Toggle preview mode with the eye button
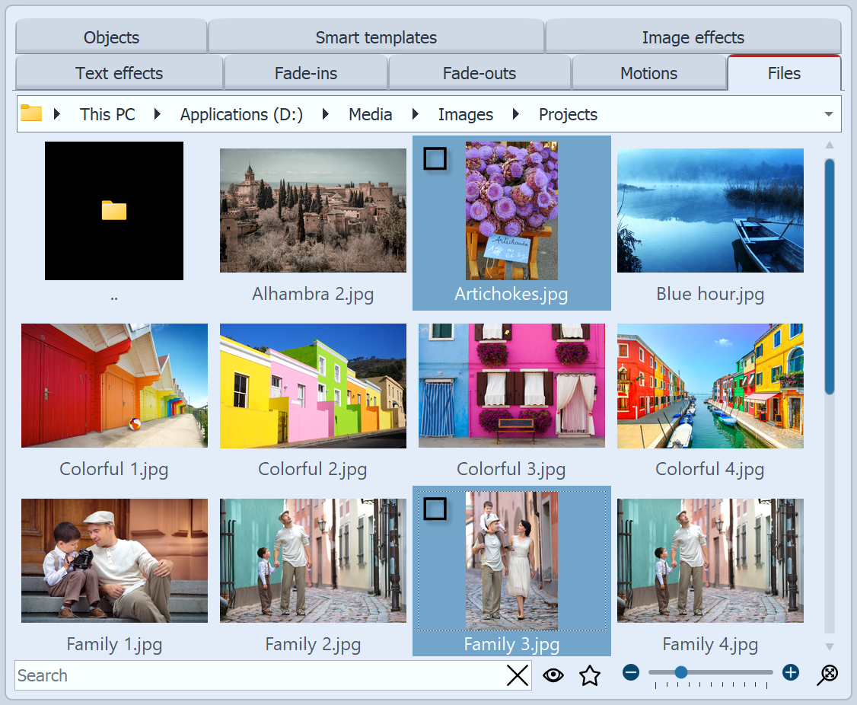The height and width of the screenshot is (705, 857). pyautogui.click(x=553, y=675)
